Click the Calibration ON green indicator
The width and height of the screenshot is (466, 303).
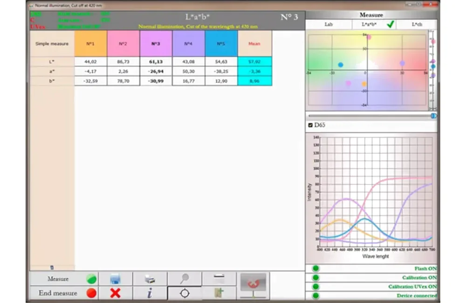[315, 277]
